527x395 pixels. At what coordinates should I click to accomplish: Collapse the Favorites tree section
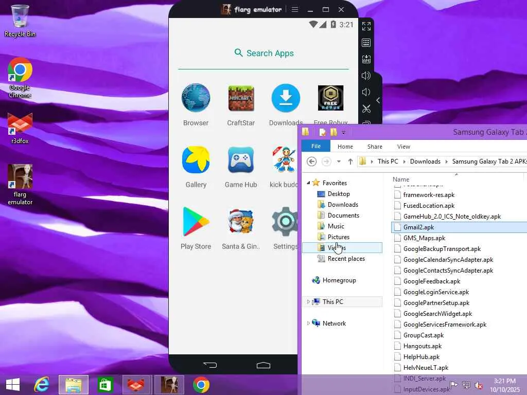(x=308, y=183)
